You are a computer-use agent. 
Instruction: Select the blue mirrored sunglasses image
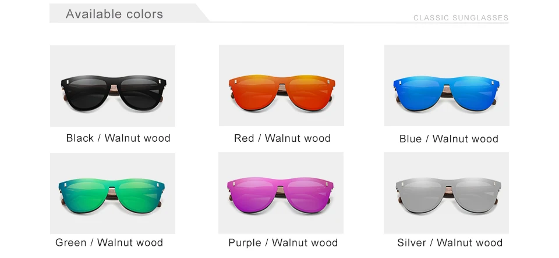tap(447, 85)
